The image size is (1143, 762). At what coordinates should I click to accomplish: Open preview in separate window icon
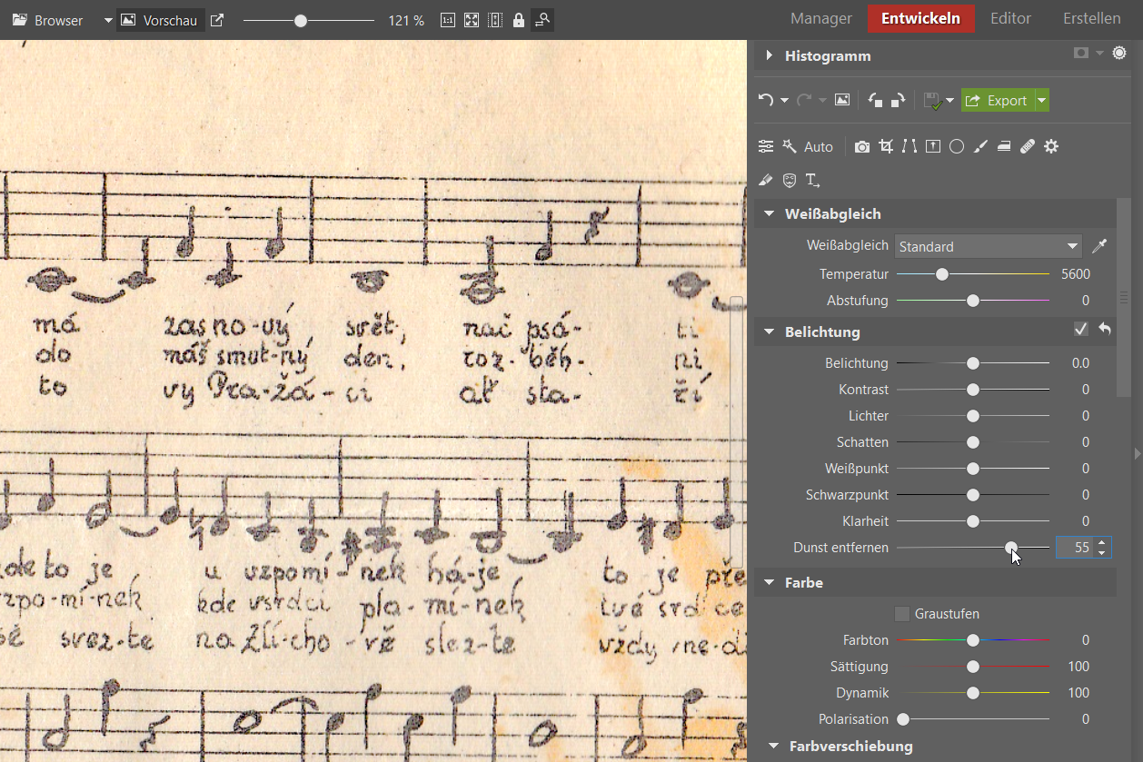click(x=217, y=20)
